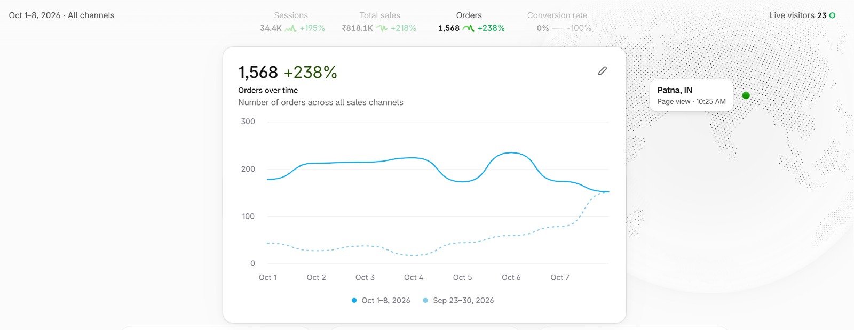
Task: Click the -100% conversion rate change
Action: pos(579,28)
